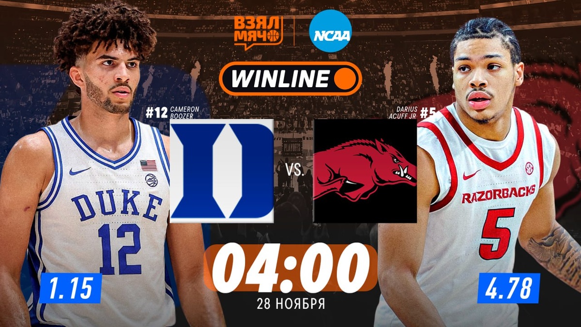Click the Darius Acuff Jr #5 label

pos(415,113)
